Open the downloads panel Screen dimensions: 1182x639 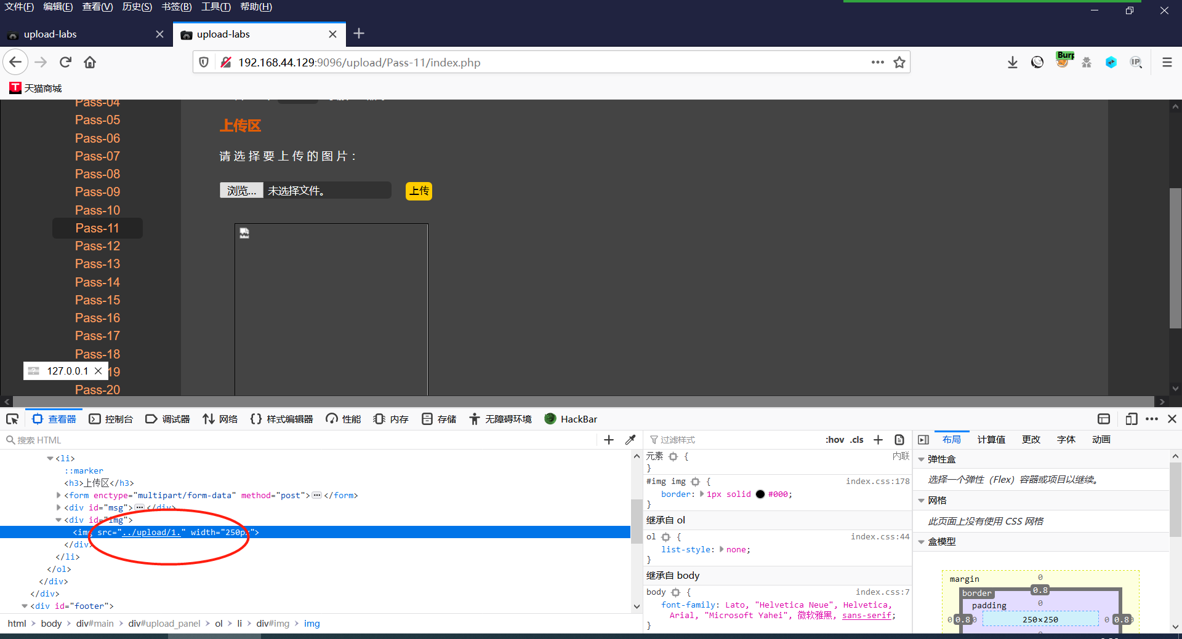click(1012, 62)
